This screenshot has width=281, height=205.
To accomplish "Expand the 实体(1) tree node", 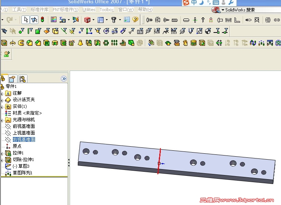I will tap(1, 107).
